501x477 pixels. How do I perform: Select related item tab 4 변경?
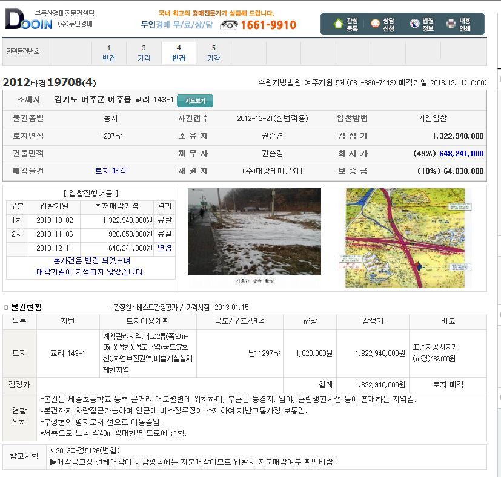click(179, 53)
